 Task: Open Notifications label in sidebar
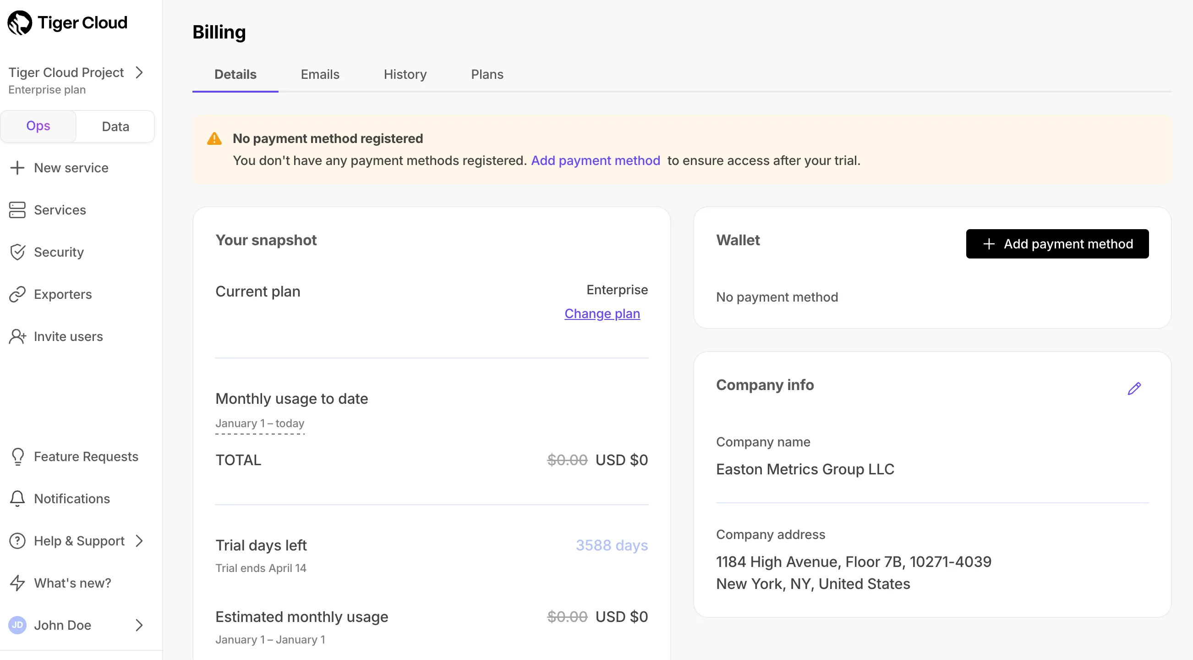coord(72,498)
